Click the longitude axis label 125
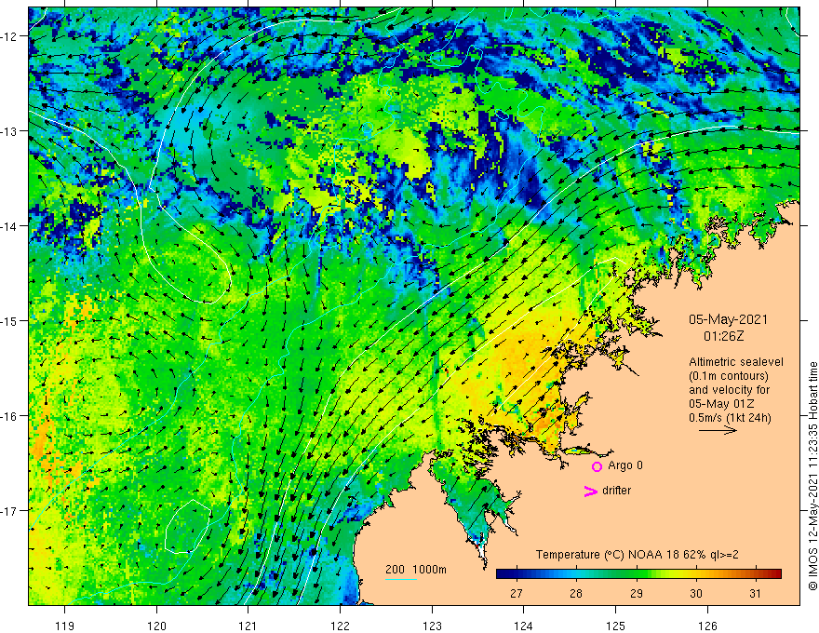This screenshot has width=819, height=633. pyautogui.click(x=615, y=626)
